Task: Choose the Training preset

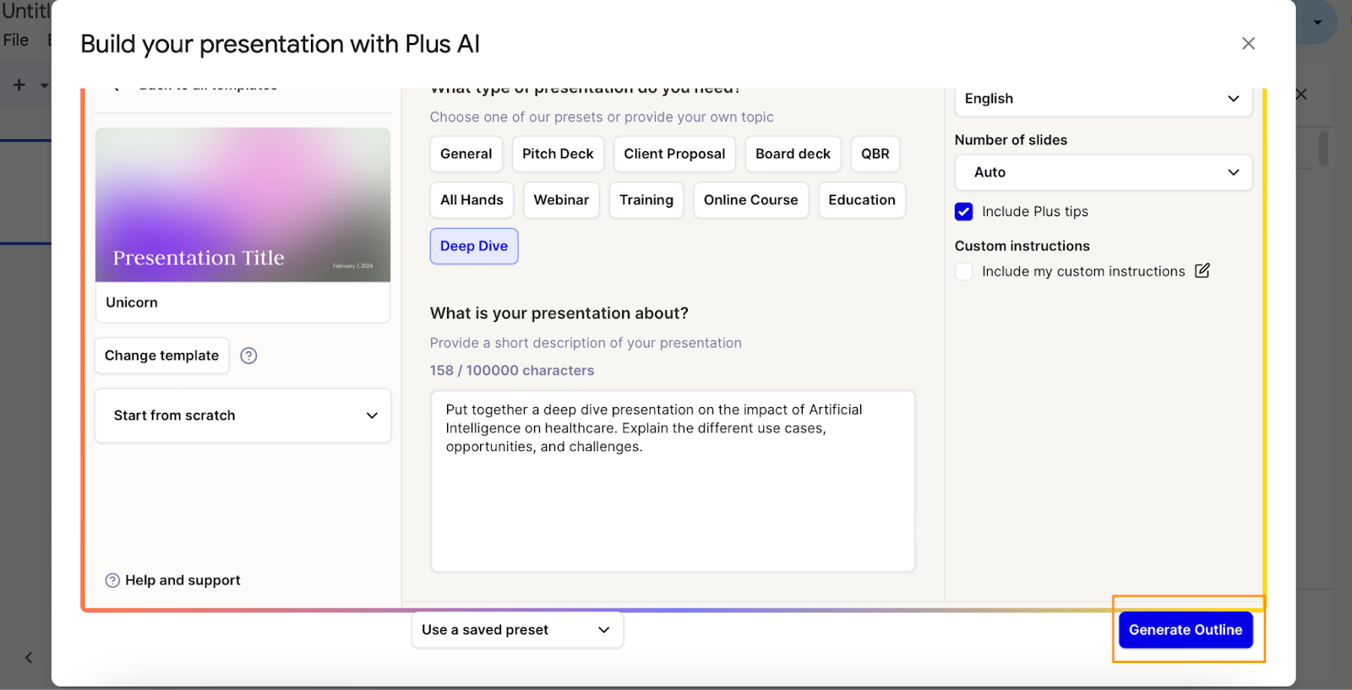Action: pos(646,200)
